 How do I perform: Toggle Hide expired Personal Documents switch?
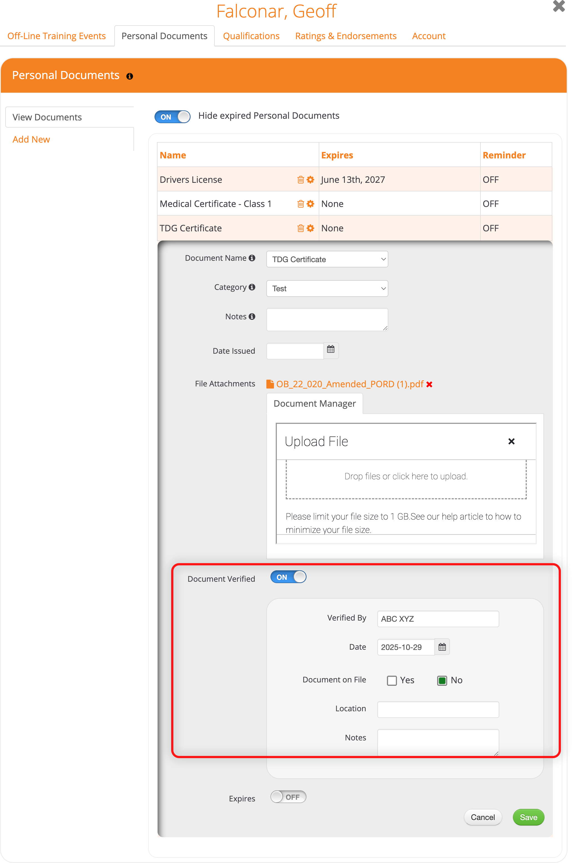tap(173, 117)
